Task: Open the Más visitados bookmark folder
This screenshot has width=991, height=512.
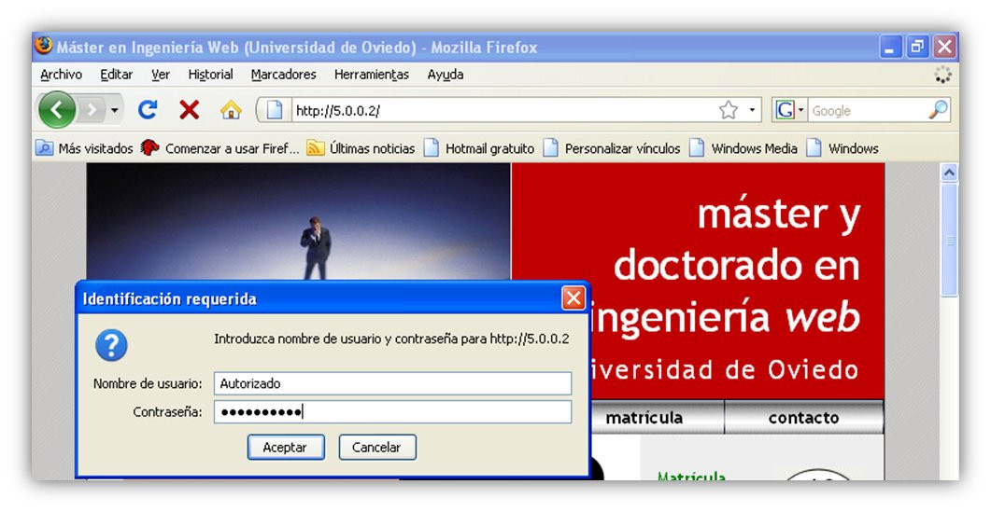Action: pos(84,148)
